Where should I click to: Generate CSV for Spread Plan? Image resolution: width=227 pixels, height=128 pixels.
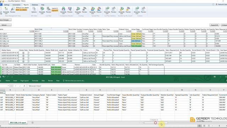pos(93,11)
